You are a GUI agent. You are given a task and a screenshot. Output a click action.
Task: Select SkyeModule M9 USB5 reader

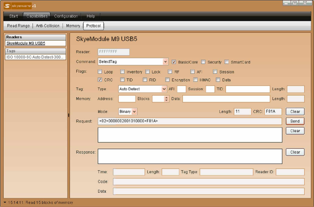coord(26,43)
